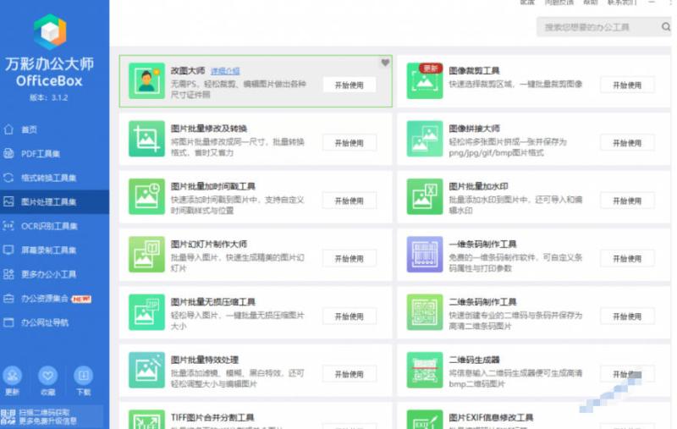Viewport: 677px width, 429px height.
Task: Open the 图像裁剪工具 crop icon
Action: 425,81
